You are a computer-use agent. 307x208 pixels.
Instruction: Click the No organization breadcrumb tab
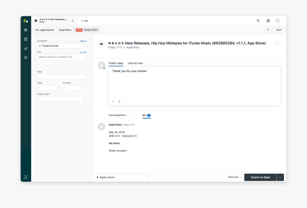pos(45,30)
